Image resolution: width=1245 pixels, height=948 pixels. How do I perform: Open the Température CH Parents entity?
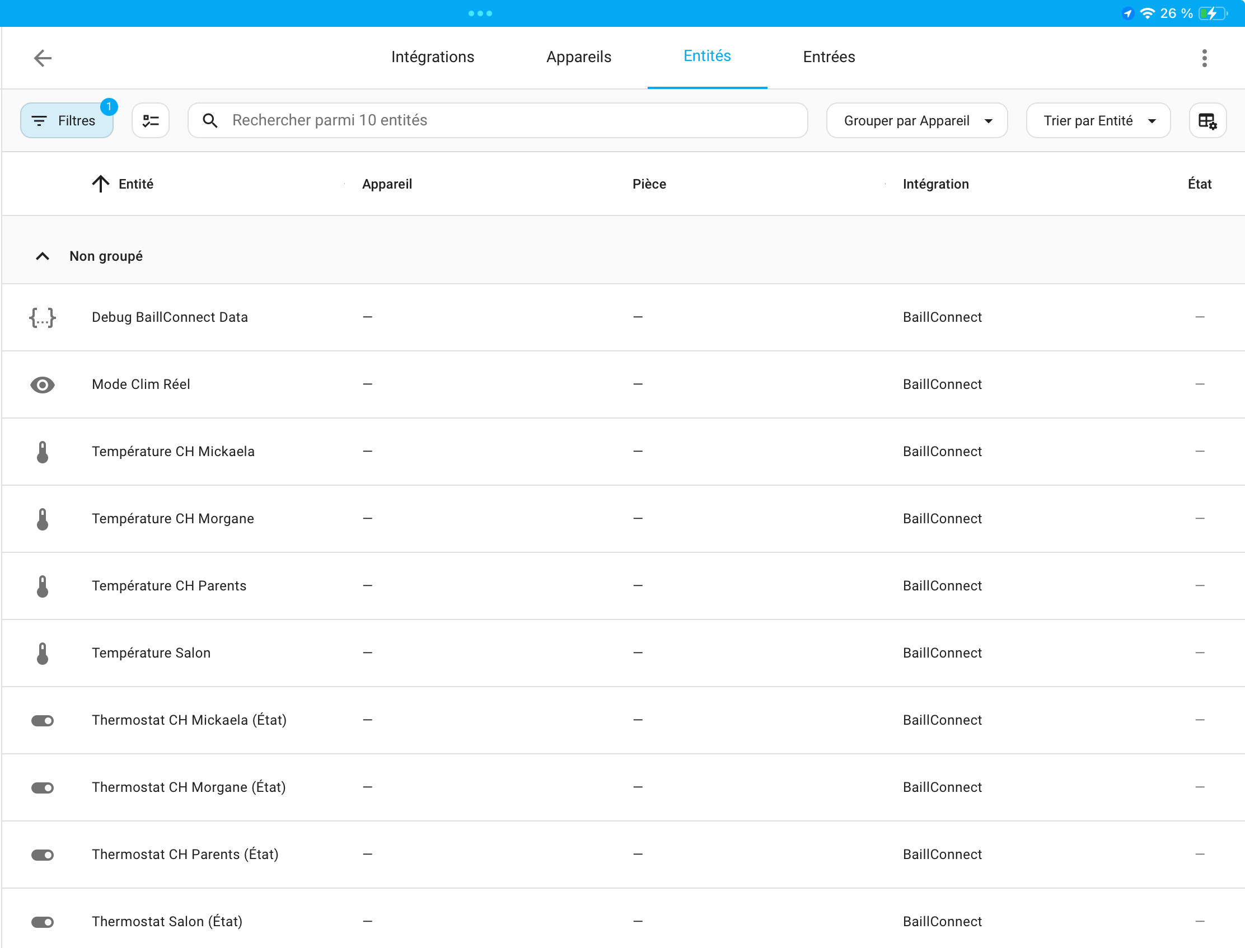169,586
